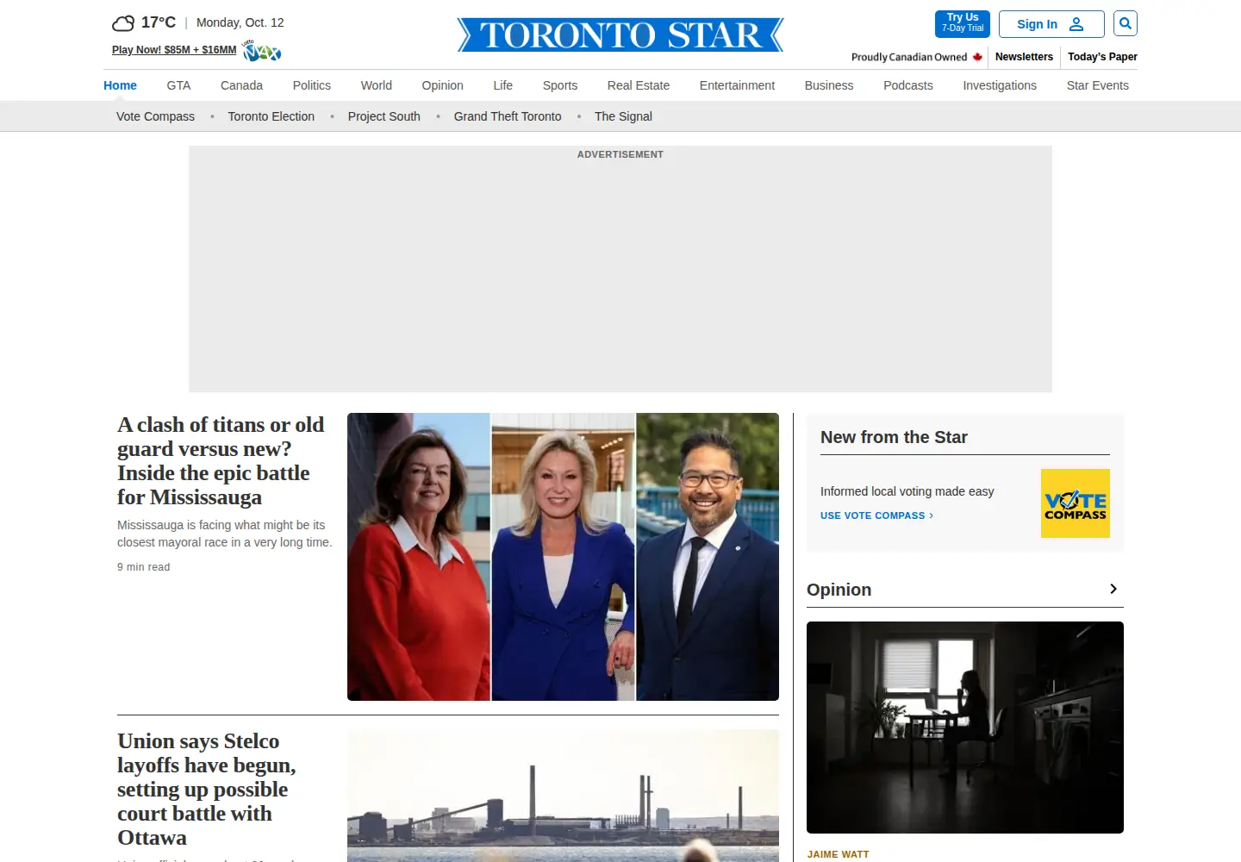This screenshot has height=862, width=1241.
Task: Open the Sports section
Action: pos(560,85)
